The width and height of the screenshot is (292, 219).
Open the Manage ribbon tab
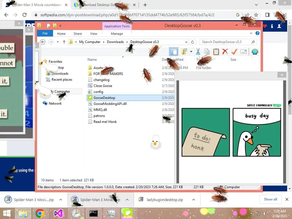click(117, 34)
